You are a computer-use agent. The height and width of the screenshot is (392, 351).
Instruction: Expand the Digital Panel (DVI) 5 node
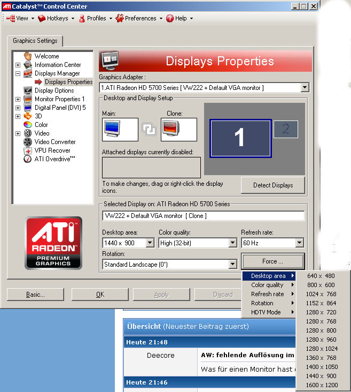(x=18, y=108)
